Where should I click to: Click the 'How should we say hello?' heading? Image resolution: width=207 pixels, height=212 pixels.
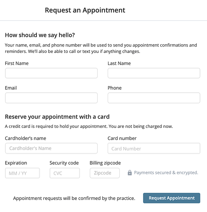click(40, 35)
